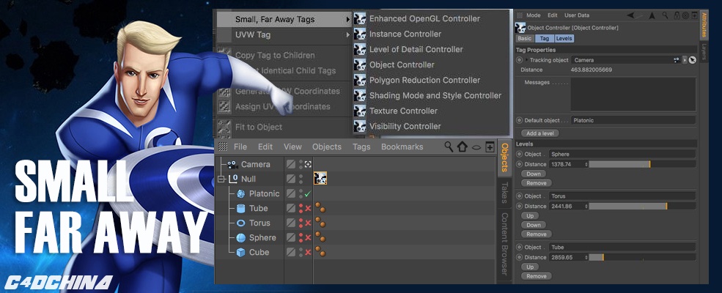722x293 pixels.
Task: Toggle the Camera layer square
Action: point(290,164)
